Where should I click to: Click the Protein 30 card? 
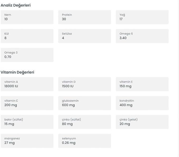(84, 17)
